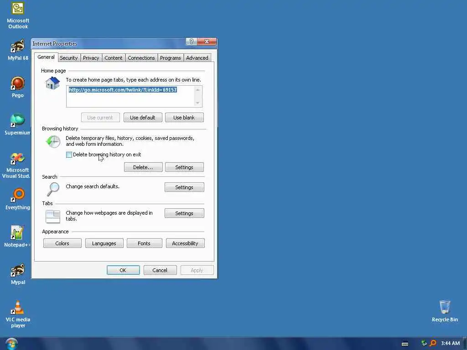467x350 pixels.
Task: Open Browsing history Settings
Action: (x=184, y=167)
